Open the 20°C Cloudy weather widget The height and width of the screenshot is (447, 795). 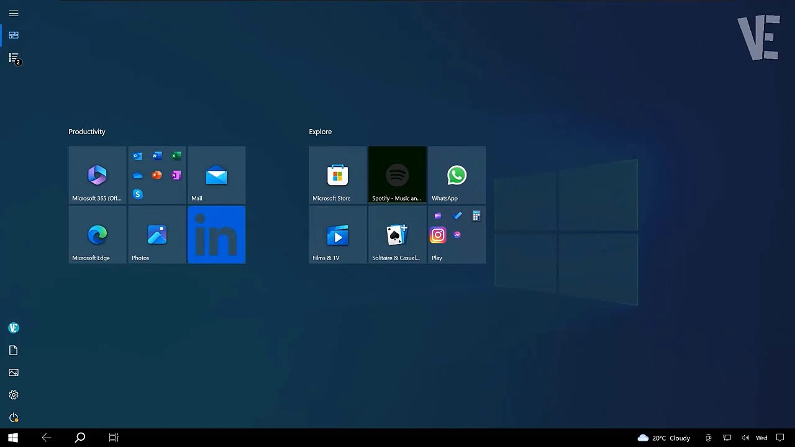coord(664,438)
